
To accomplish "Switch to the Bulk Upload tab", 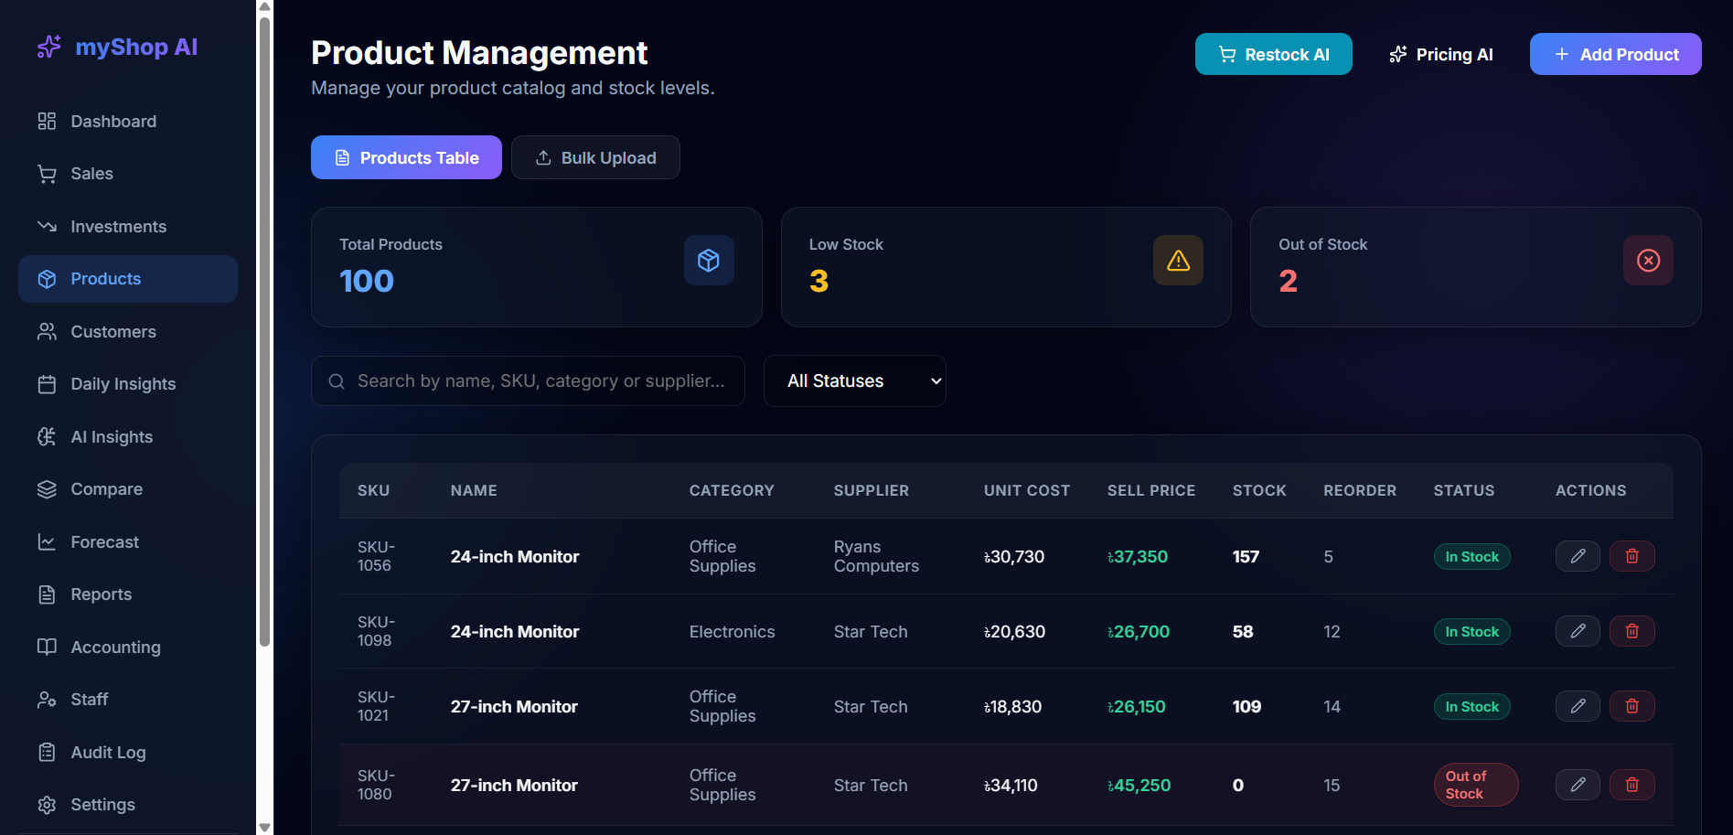I will click(595, 157).
